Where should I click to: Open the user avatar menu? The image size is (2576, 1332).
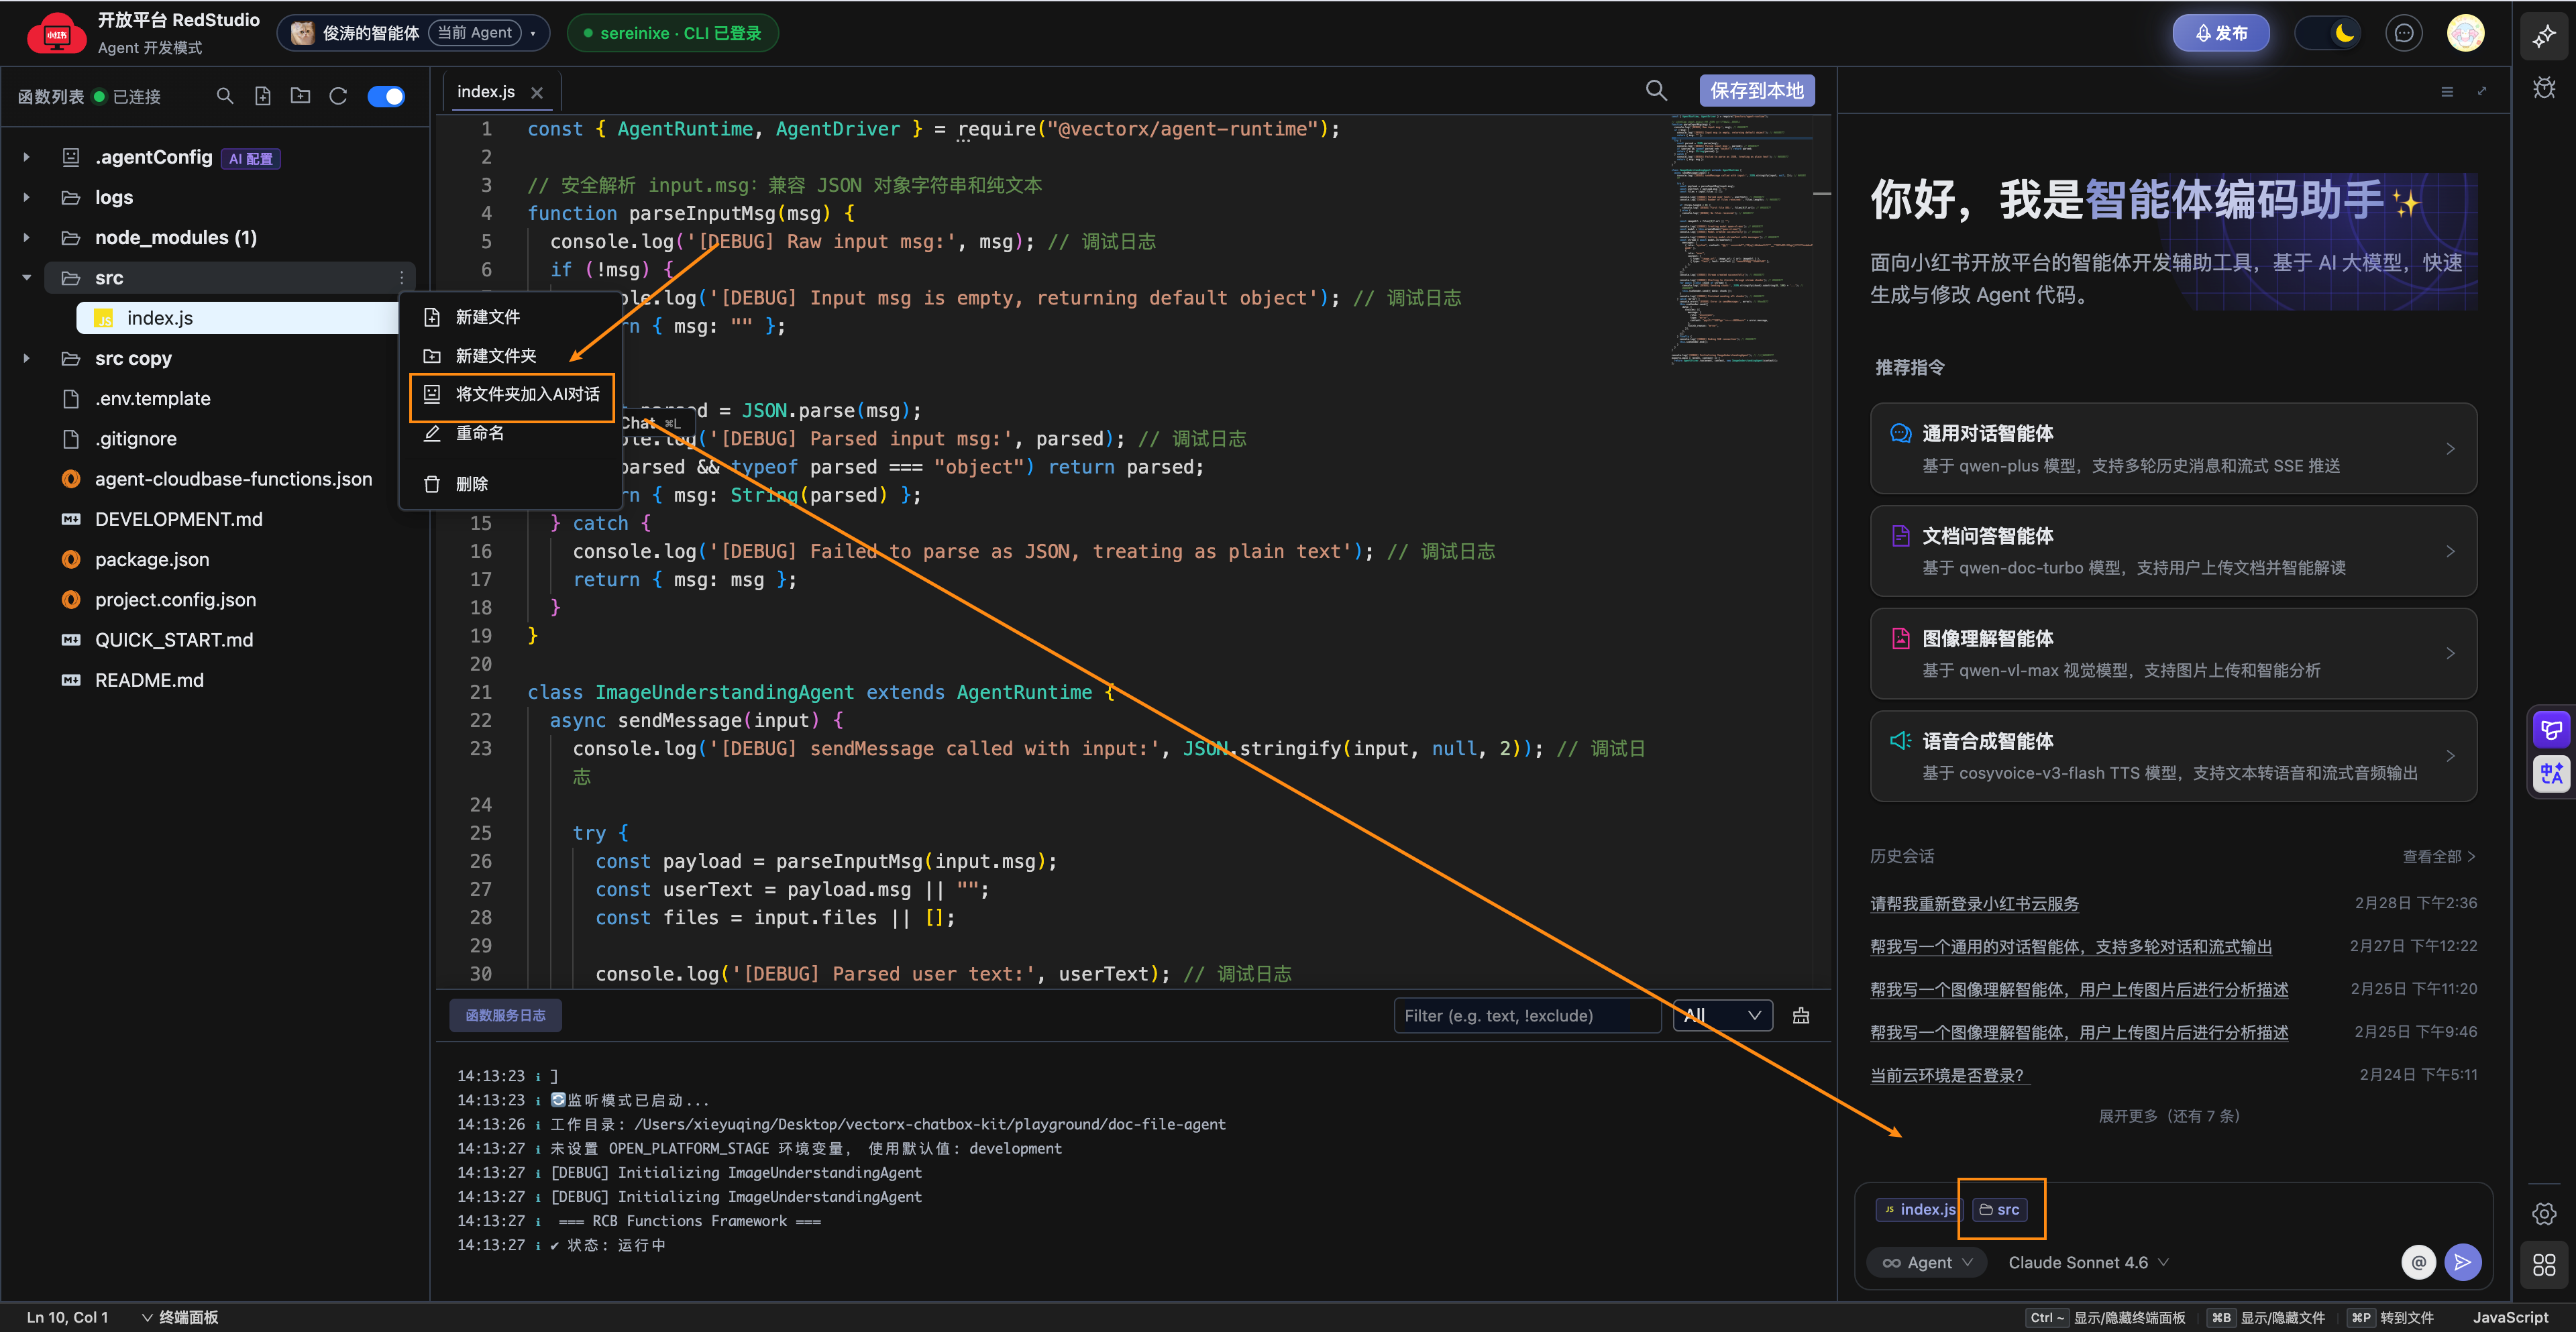[x=2465, y=33]
